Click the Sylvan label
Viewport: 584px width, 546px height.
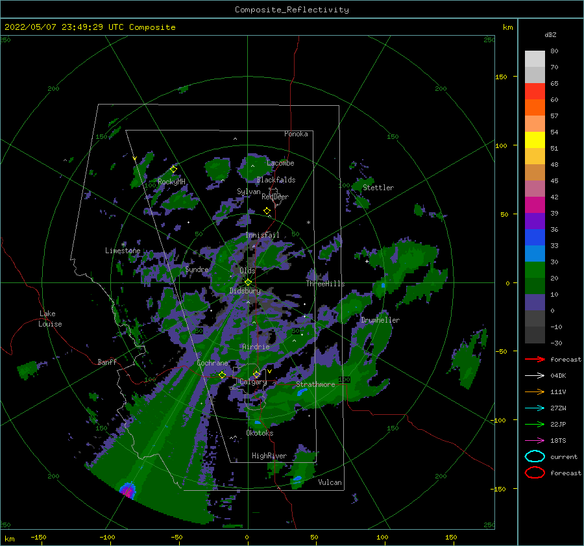coord(249,192)
